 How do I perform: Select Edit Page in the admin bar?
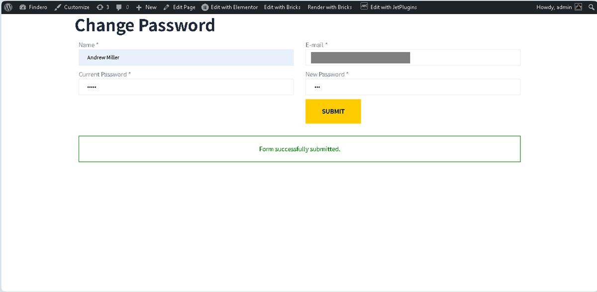179,7
